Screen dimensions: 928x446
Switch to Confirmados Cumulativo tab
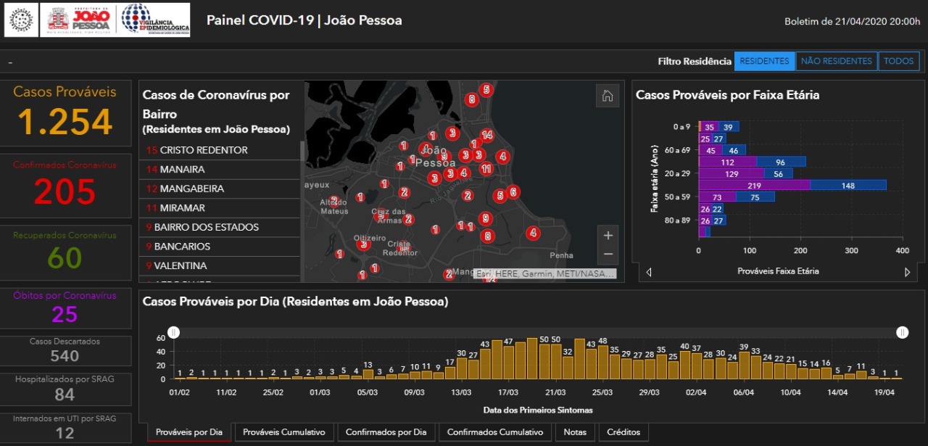click(495, 432)
